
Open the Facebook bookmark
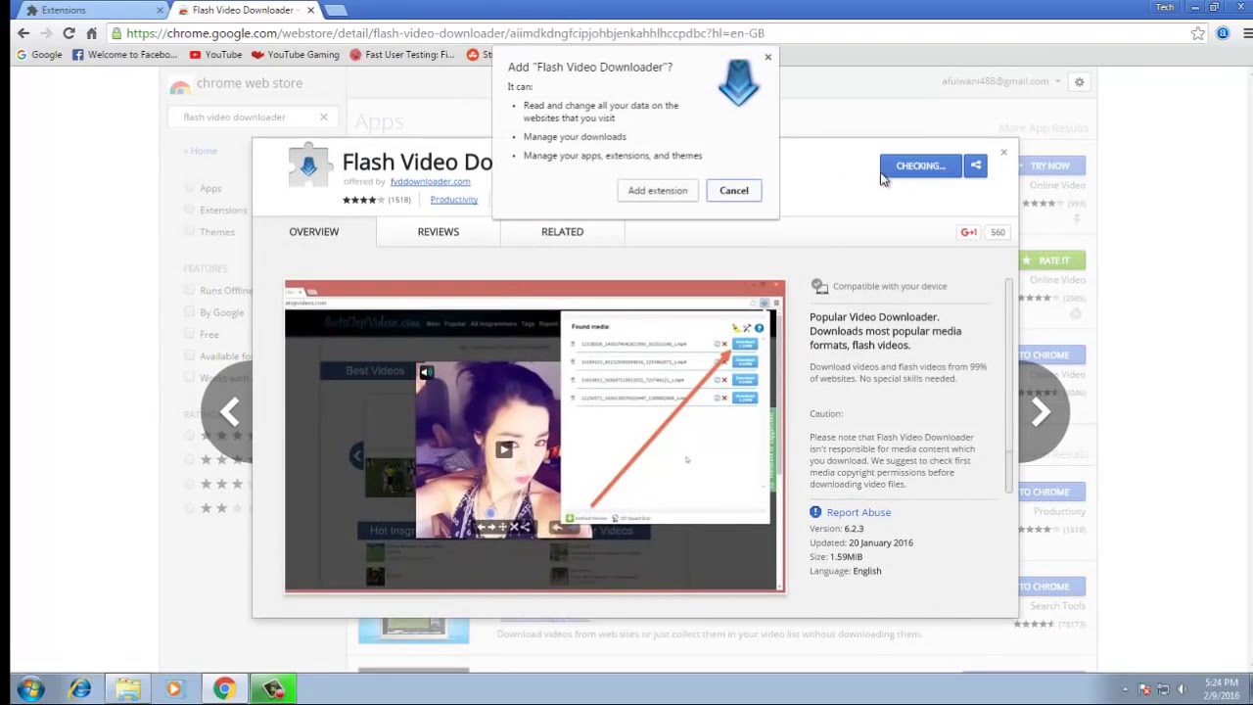[x=124, y=55]
